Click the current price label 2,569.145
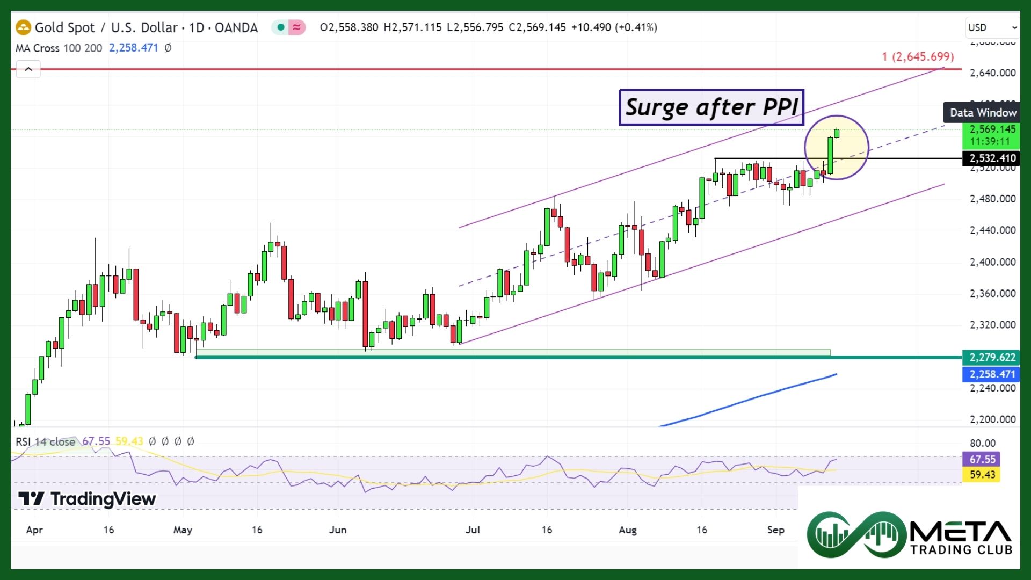 pyautogui.click(x=992, y=129)
